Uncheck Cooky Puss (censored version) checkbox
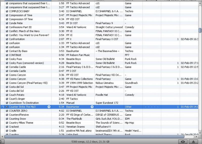This screenshot has height=144, width=202. [x=7, y=63]
